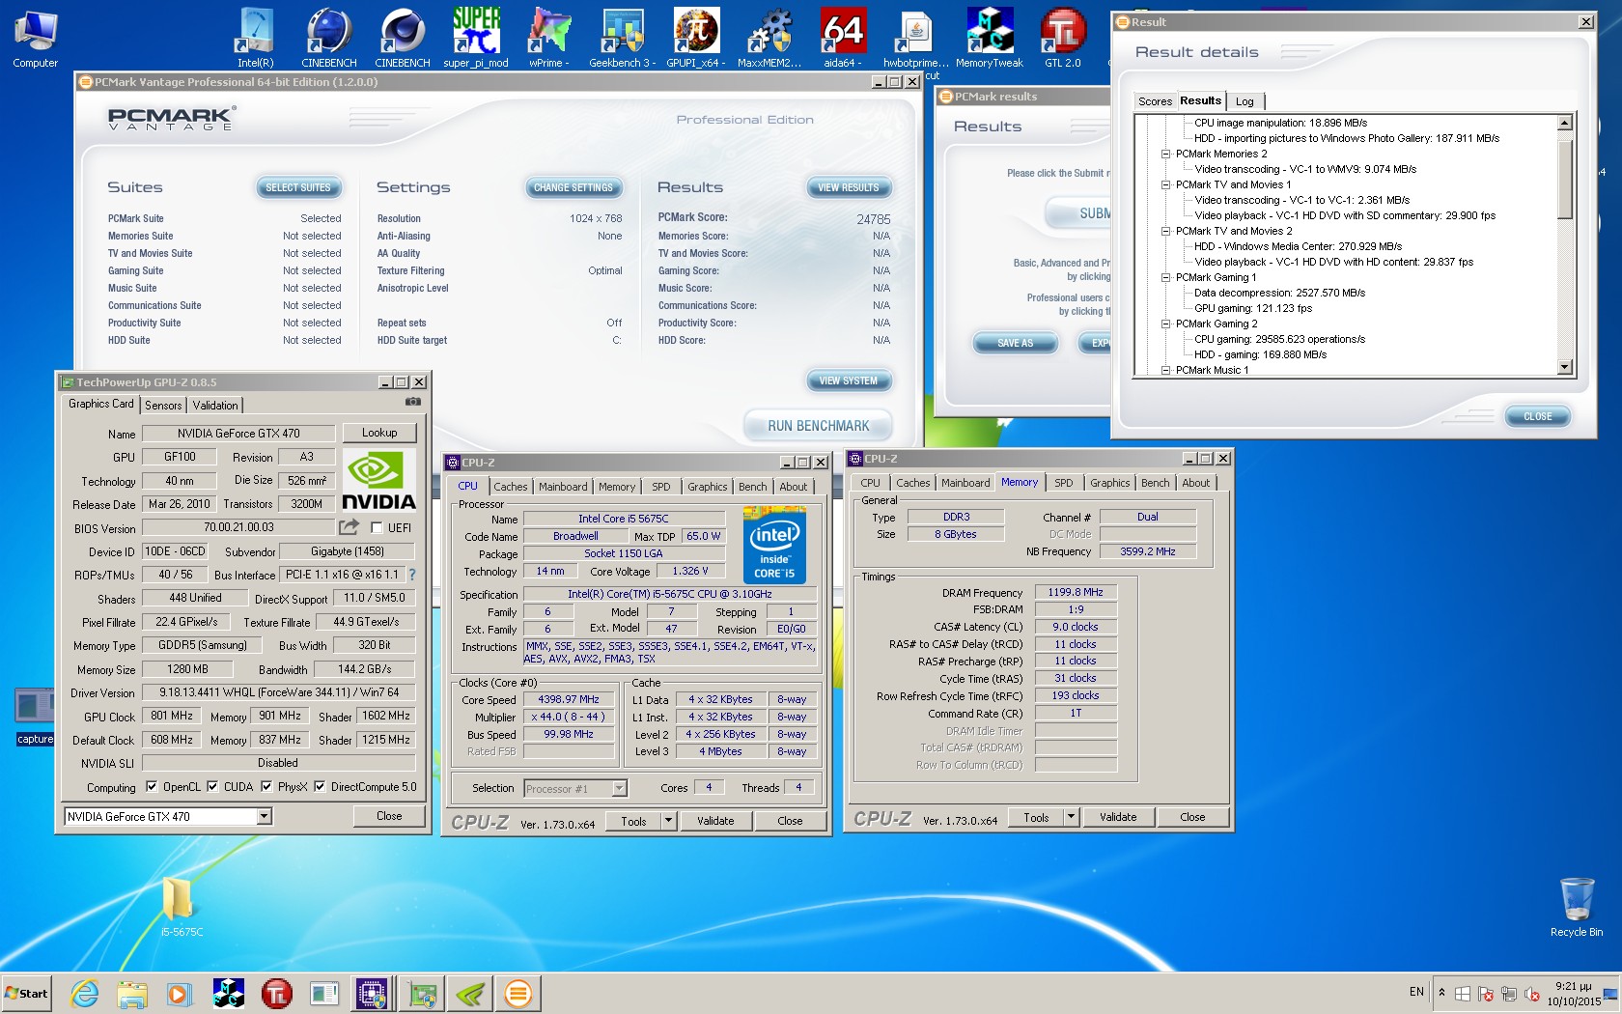The image size is (1622, 1014).
Task: Switch to Validation tab in GPU-Z
Action: click(x=214, y=405)
